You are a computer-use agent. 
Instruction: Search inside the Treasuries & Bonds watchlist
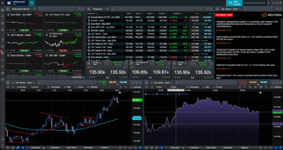[35, 9]
